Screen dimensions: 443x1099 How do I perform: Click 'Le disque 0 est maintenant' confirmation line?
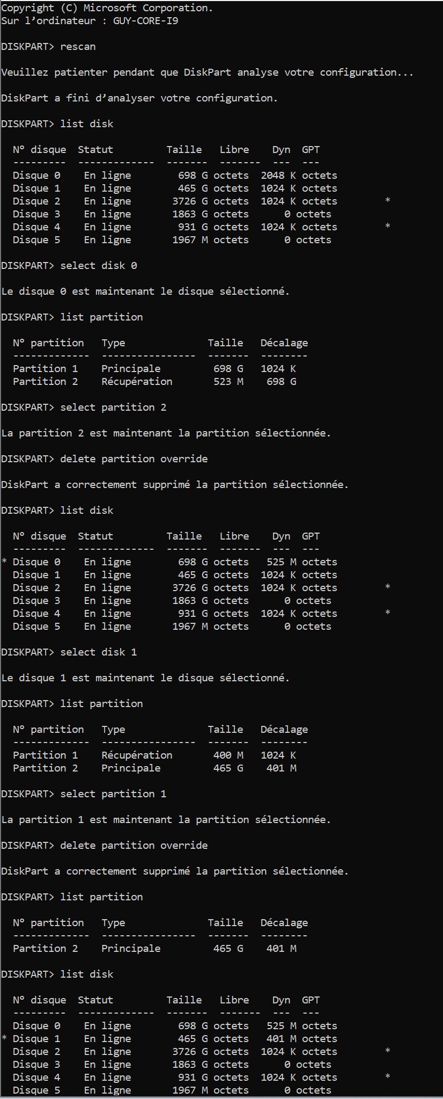pos(145,292)
